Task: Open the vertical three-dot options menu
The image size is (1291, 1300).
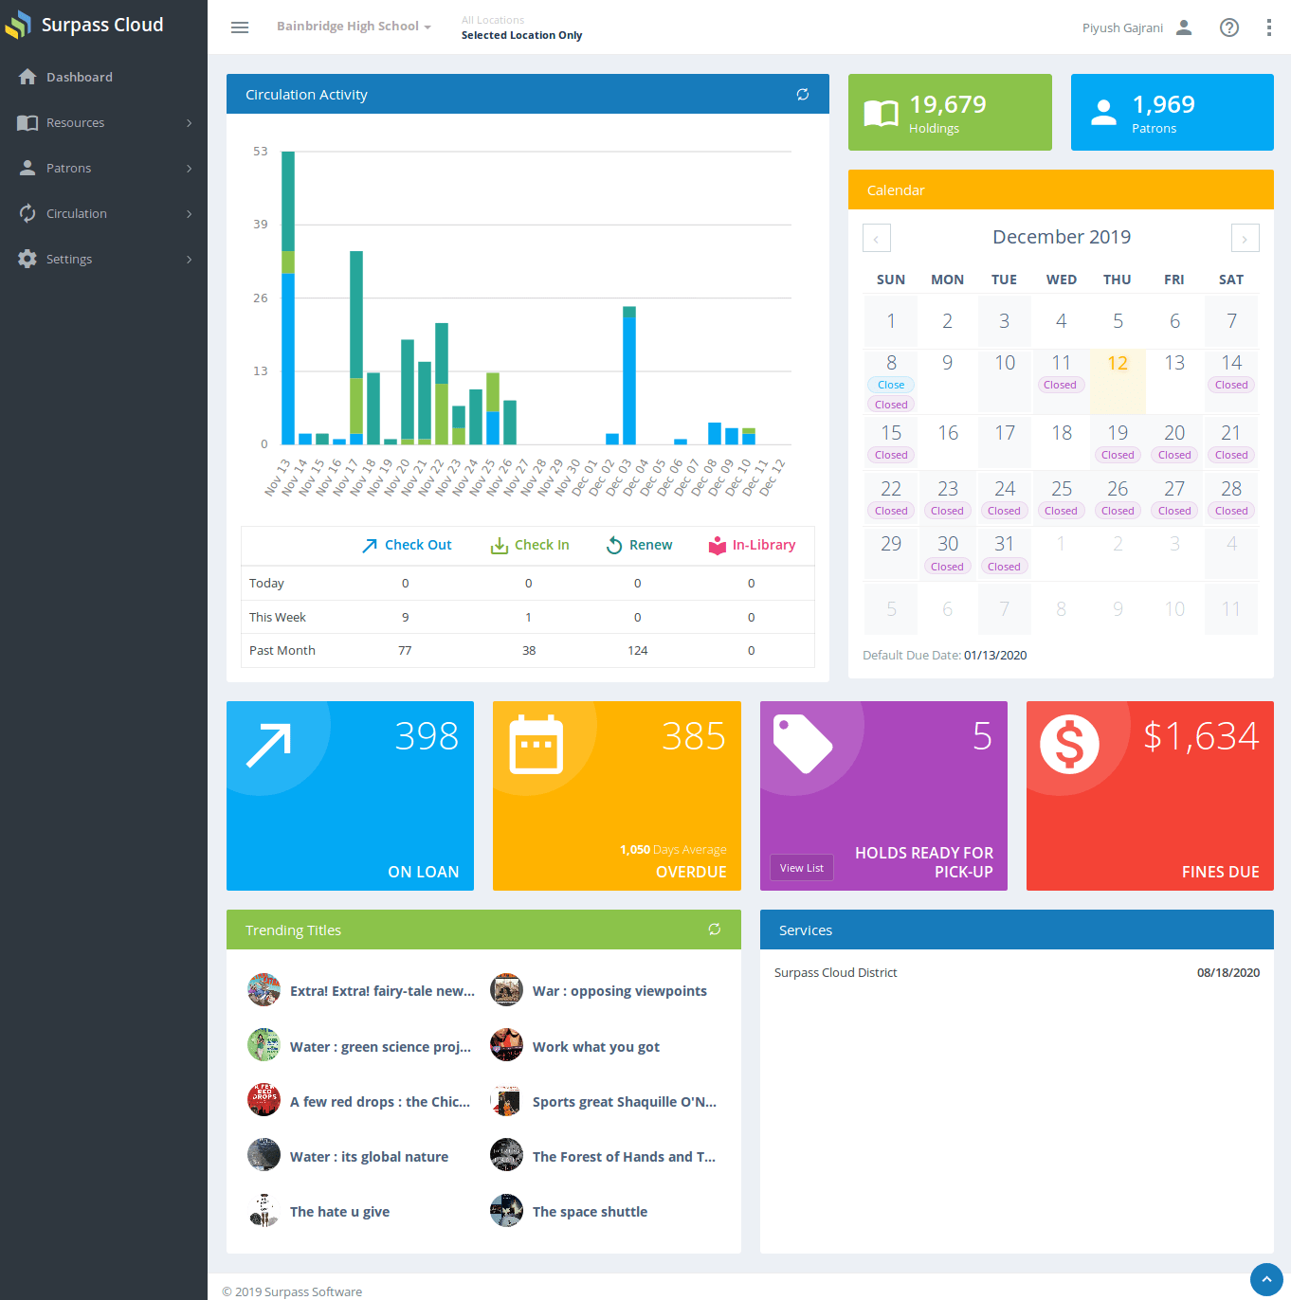Action: click(x=1269, y=27)
